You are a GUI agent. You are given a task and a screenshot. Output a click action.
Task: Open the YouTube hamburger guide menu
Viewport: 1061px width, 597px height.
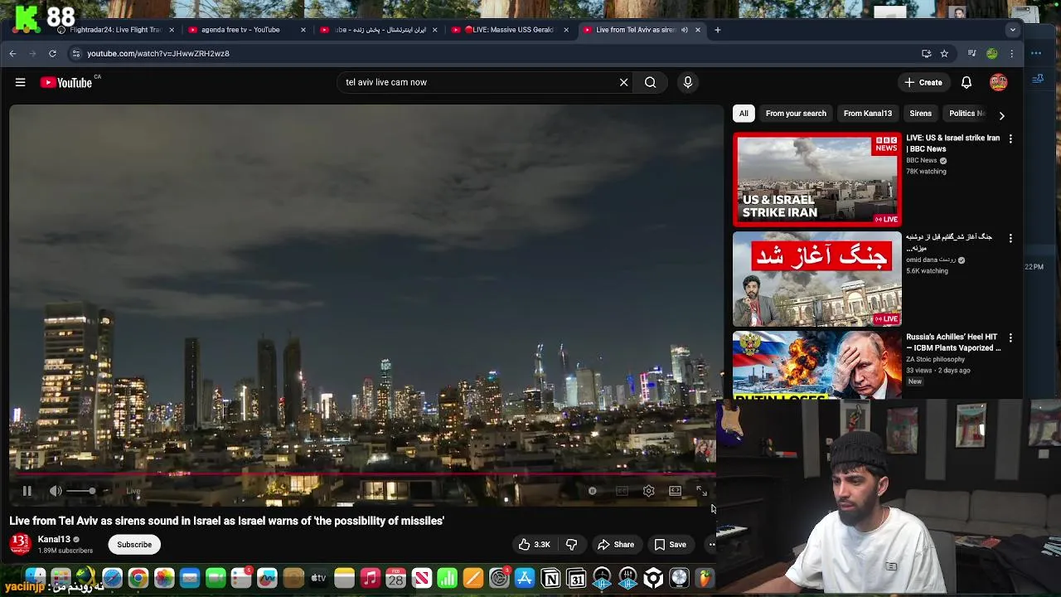click(21, 82)
